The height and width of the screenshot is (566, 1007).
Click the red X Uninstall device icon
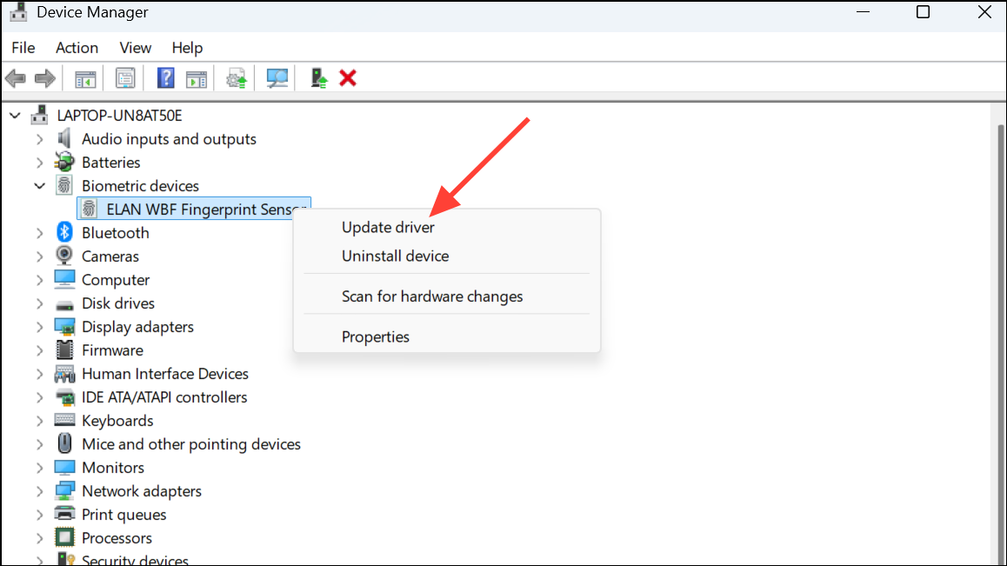[348, 78]
